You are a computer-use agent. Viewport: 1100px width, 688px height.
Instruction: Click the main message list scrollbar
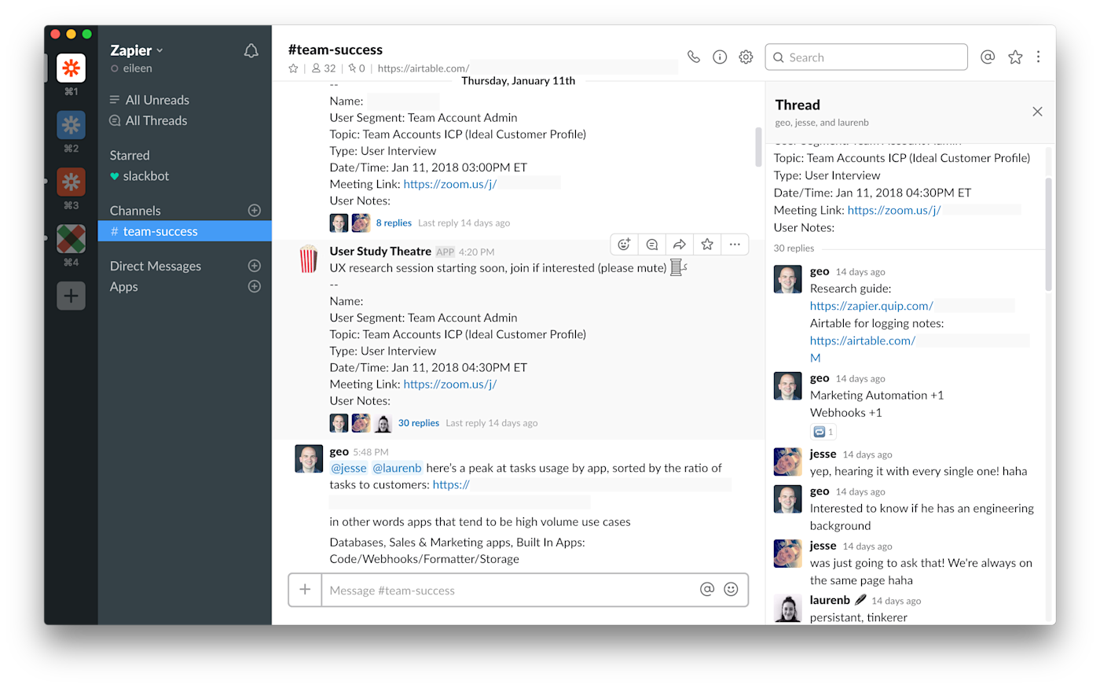point(758,147)
